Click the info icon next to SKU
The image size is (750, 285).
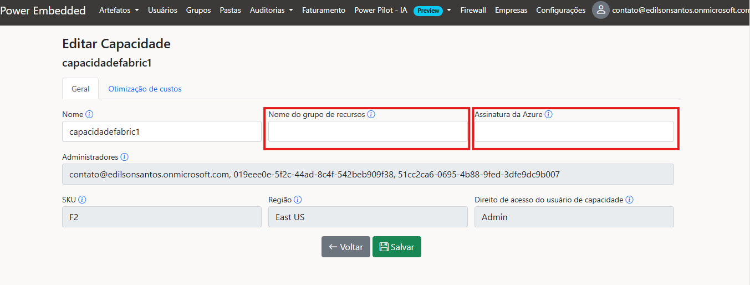pyautogui.click(x=82, y=200)
